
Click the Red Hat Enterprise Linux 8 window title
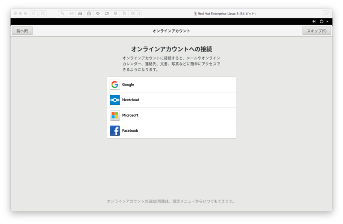[x=227, y=14]
